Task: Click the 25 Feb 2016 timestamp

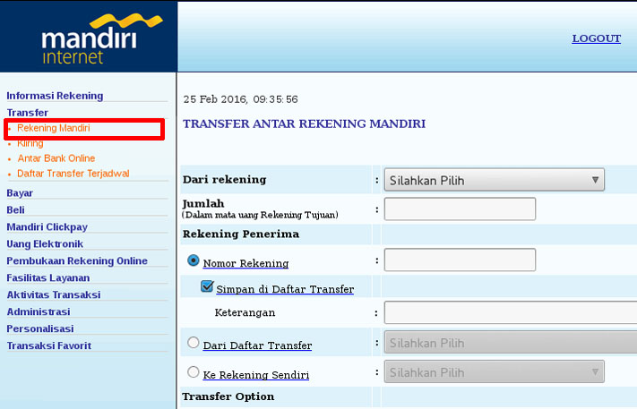Action: [x=240, y=99]
